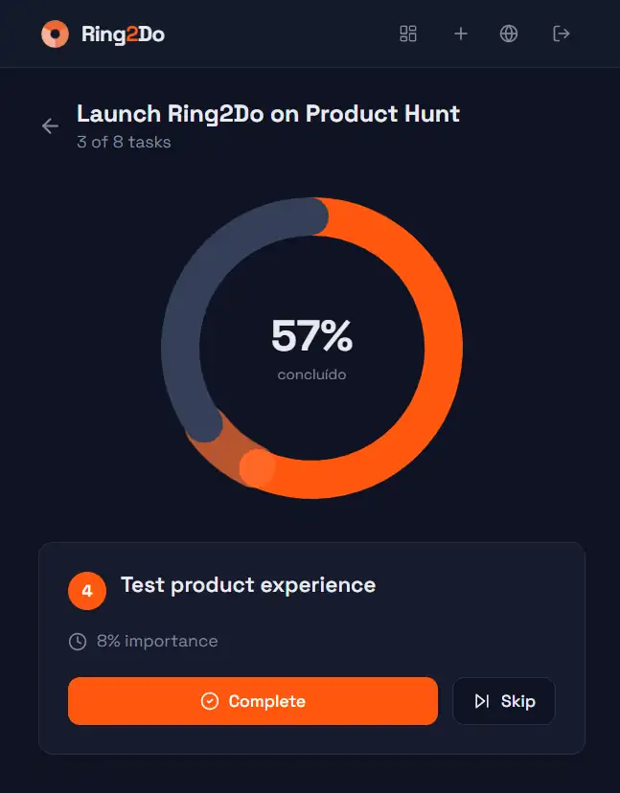
Task: Click the "3 of 8 tasks" counter
Action: pyautogui.click(x=124, y=143)
